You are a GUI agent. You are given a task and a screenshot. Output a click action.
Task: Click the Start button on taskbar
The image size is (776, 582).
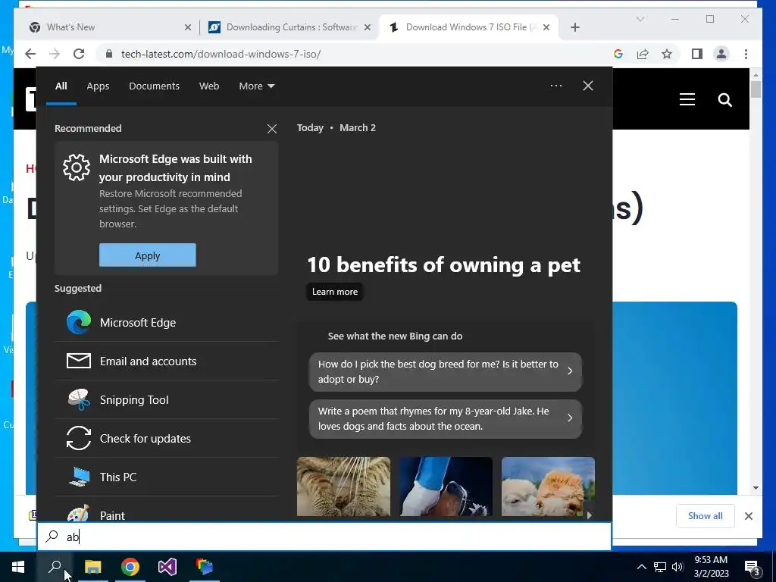pos(18,567)
